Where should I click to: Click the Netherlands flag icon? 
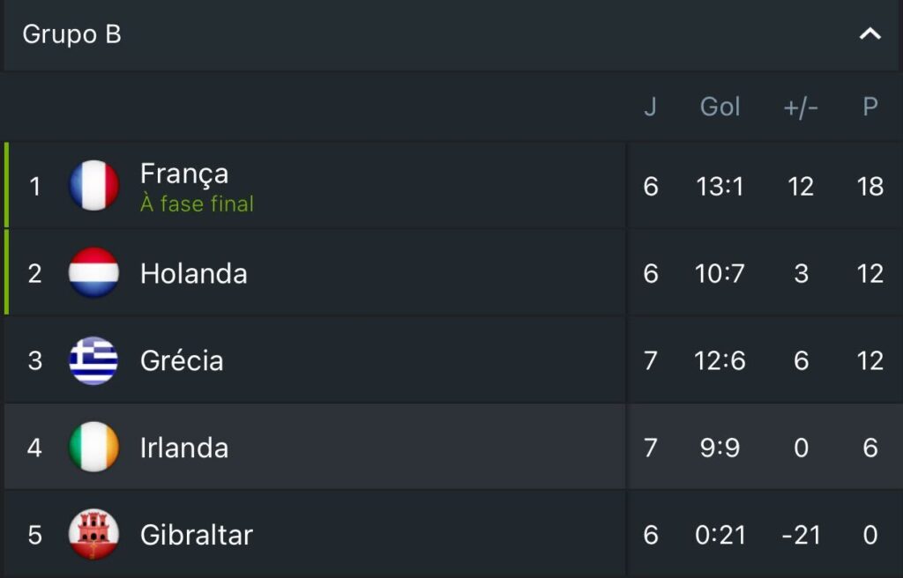pyautogui.click(x=93, y=273)
